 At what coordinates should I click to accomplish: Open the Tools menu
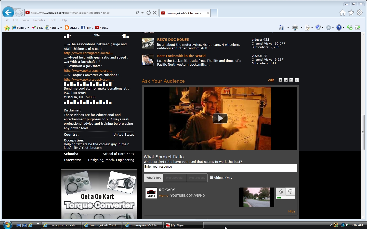(x=53, y=20)
